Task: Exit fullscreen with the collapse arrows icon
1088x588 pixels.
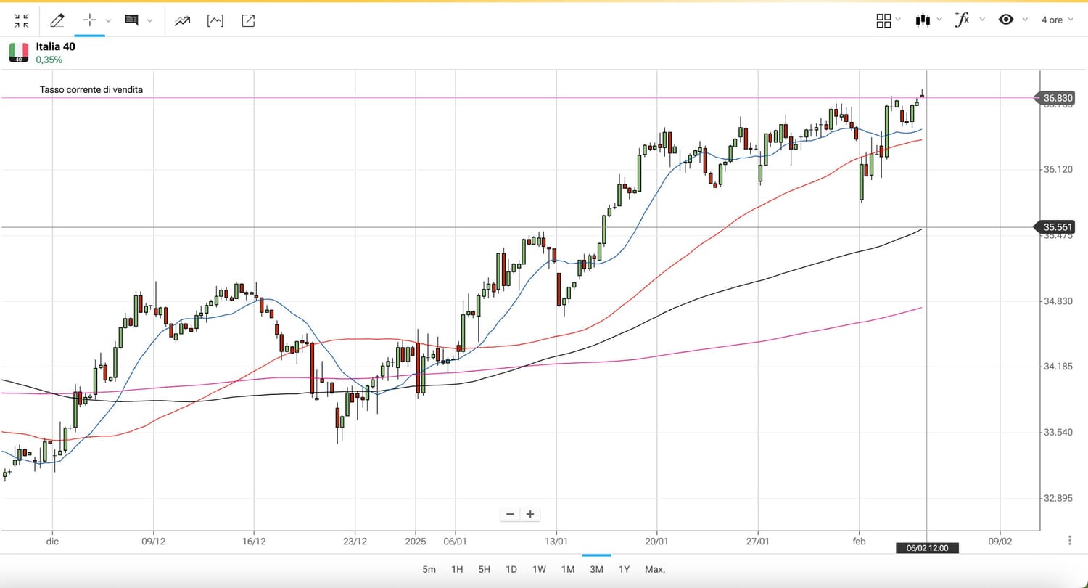Action: [22, 20]
